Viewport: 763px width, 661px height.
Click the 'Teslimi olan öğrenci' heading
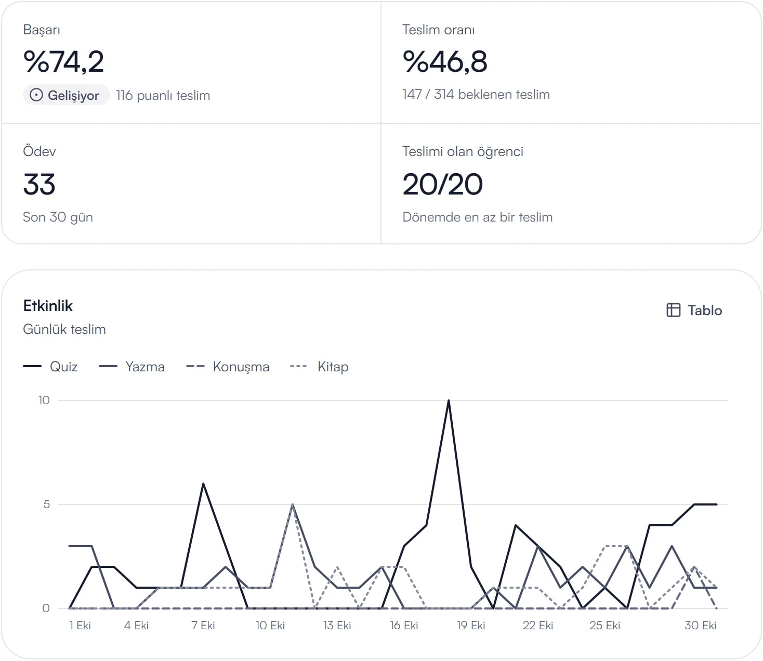pos(463,151)
